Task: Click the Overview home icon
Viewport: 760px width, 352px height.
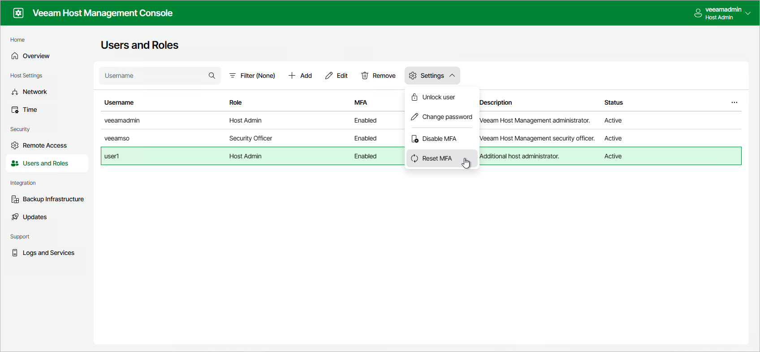Action: pos(15,56)
